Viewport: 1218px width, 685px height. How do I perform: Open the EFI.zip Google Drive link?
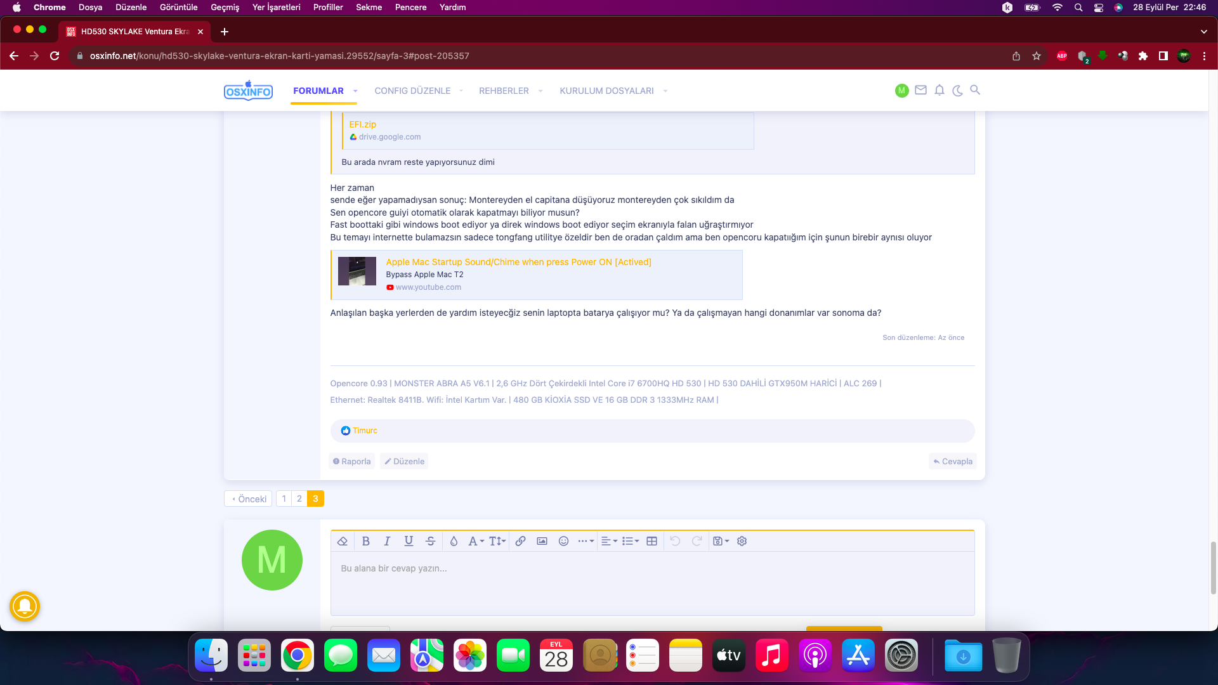tap(362, 124)
